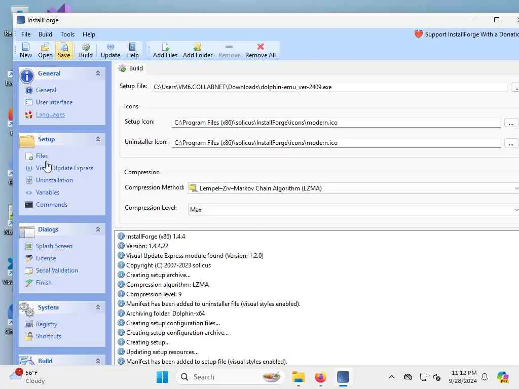Open Shortcuts under System section
This screenshot has height=389, width=519.
49,336
